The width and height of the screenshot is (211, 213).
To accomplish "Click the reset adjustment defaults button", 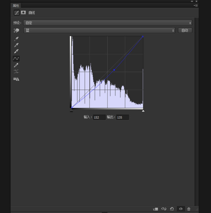I will (x=172, y=209).
